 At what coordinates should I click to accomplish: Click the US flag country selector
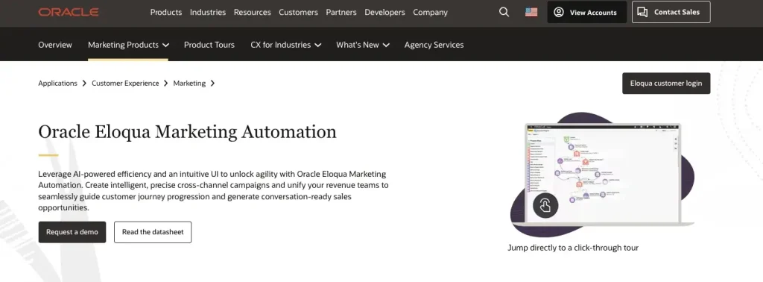pyautogui.click(x=531, y=12)
